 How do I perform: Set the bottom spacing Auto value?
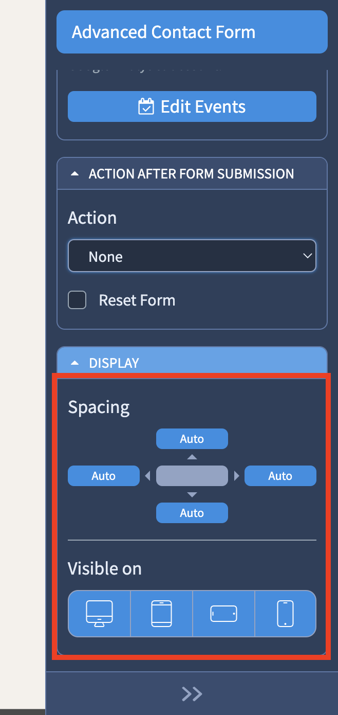coord(192,513)
